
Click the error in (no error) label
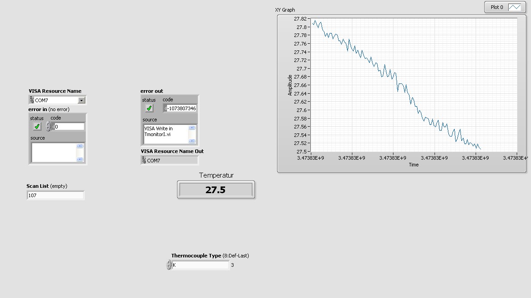[49, 109]
